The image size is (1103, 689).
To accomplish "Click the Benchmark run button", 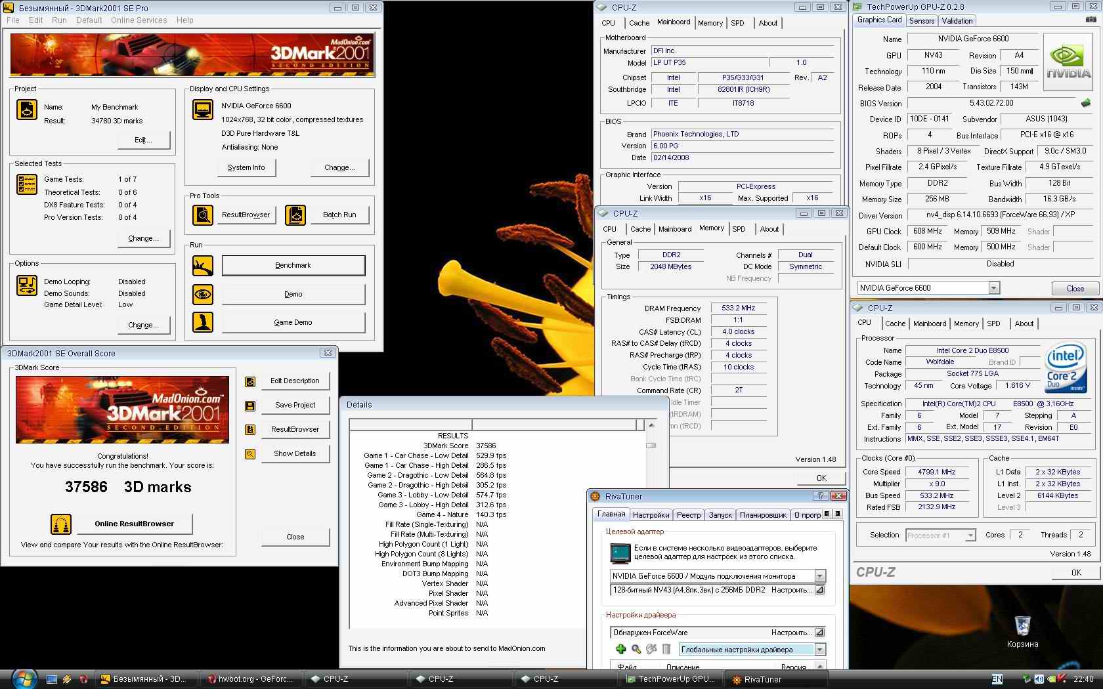I will (x=293, y=266).
